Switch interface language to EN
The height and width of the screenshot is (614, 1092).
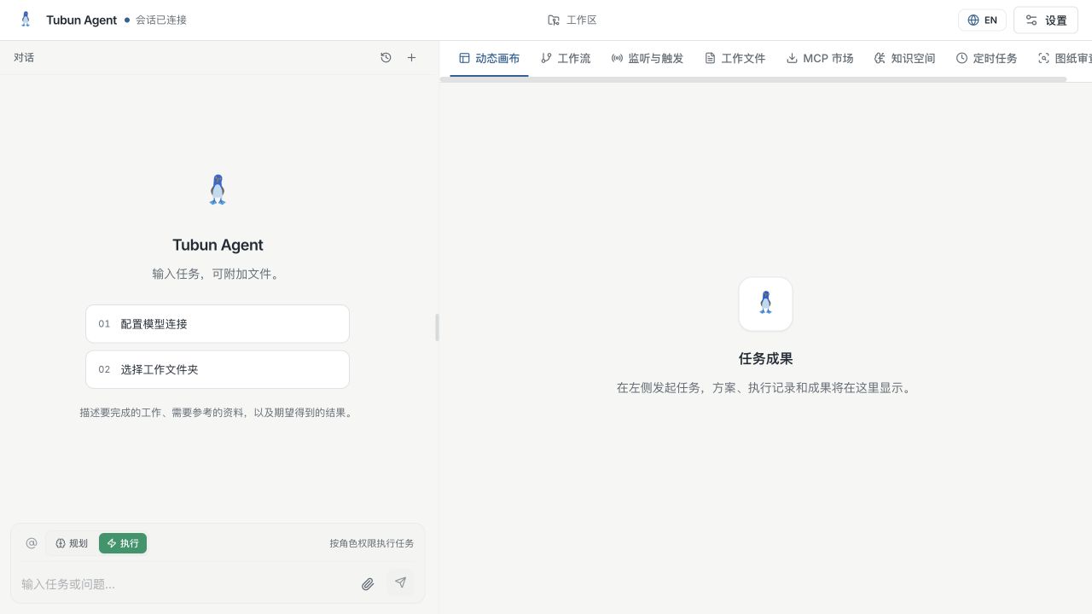pos(982,20)
